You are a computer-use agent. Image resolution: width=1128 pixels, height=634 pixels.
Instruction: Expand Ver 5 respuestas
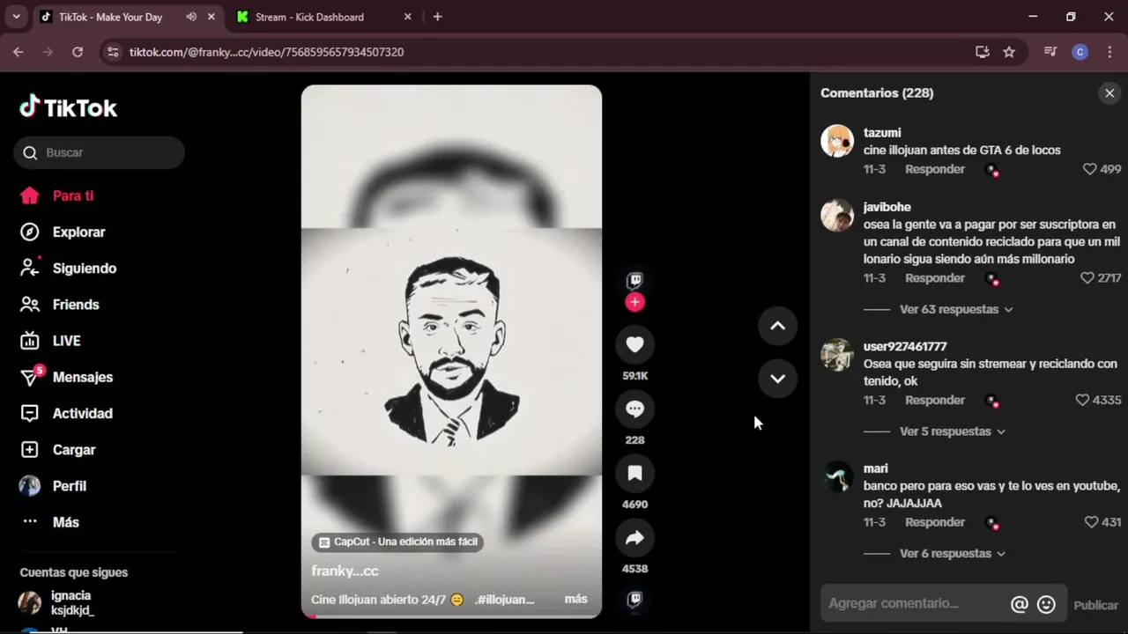952,431
